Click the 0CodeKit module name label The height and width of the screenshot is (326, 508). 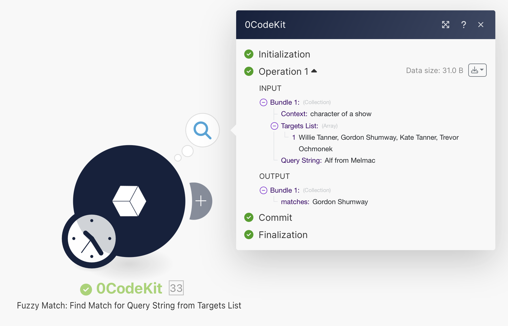click(x=129, y=288)
